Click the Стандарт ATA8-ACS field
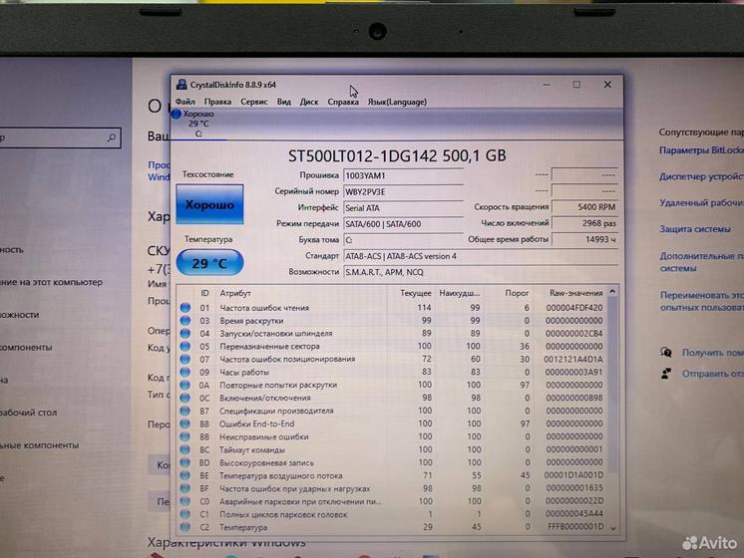Image resolution: width=744 pixels, height=558 pixels. [480, 256]
